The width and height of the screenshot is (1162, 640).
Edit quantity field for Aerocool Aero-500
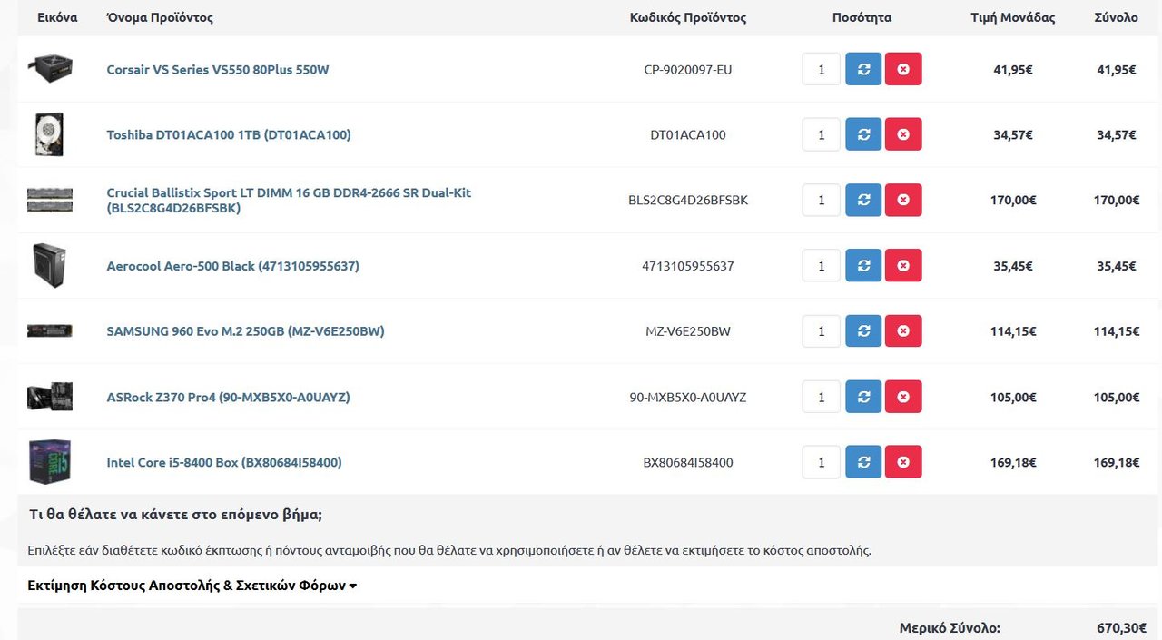[x=822, y=266]
